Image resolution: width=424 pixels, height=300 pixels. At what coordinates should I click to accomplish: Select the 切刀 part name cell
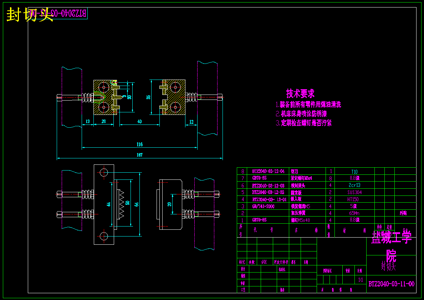click(295, 171)
